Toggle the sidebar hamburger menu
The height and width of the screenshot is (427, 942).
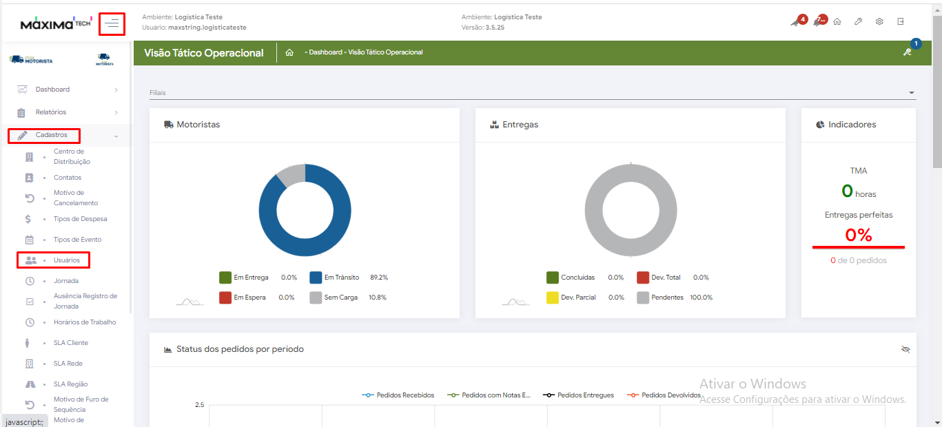coord(112,23)
